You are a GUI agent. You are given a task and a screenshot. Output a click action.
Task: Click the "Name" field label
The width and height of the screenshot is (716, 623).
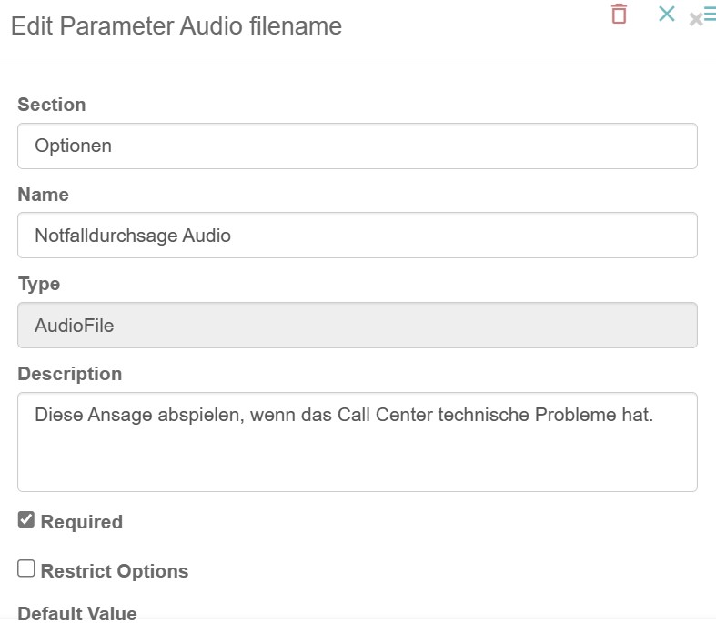click(x=43, y=195)
